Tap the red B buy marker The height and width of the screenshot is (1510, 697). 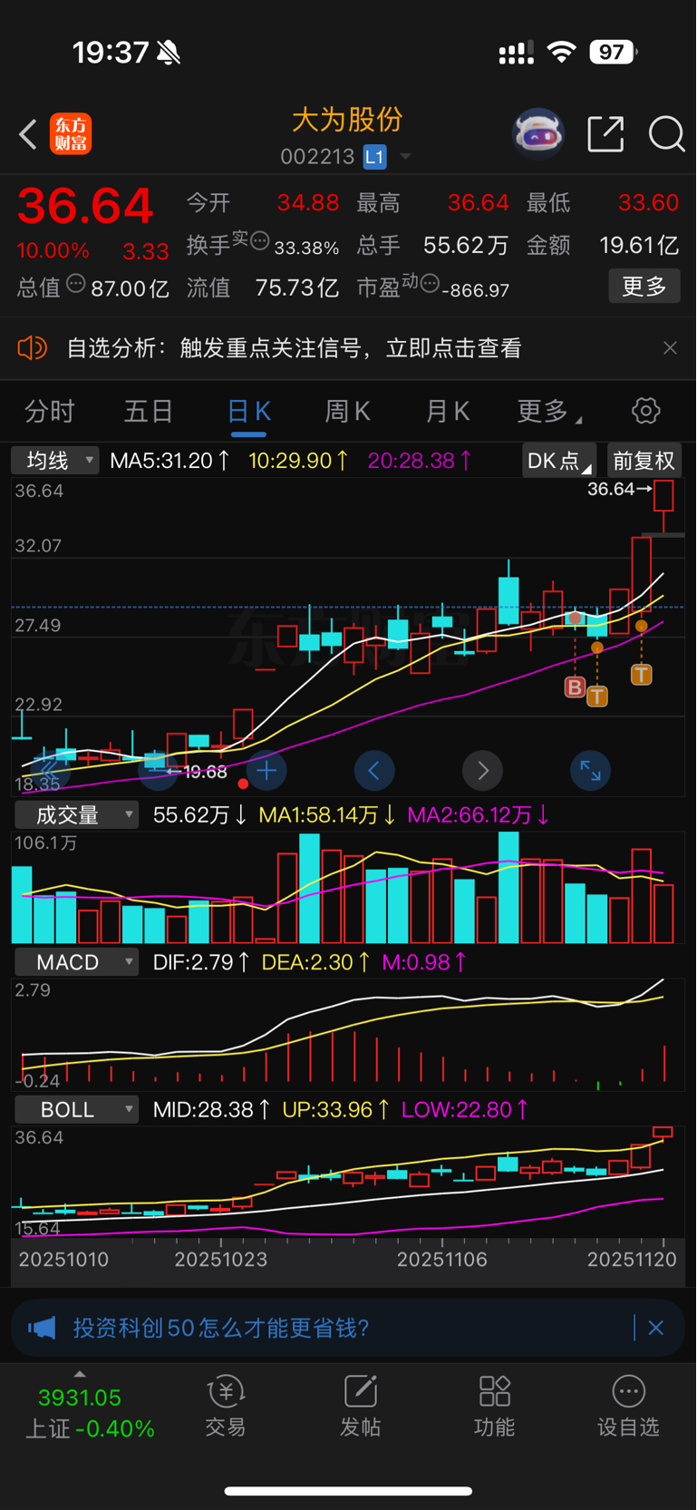point(575,687)
